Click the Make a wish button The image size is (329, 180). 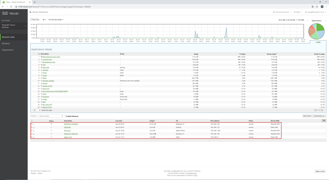click(x=320, y=171)
